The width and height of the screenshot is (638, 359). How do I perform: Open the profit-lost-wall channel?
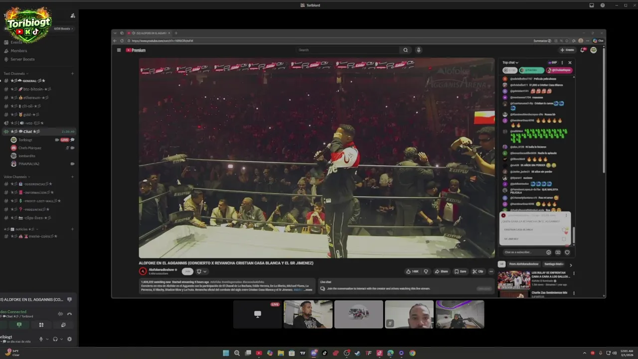(35, 201)
